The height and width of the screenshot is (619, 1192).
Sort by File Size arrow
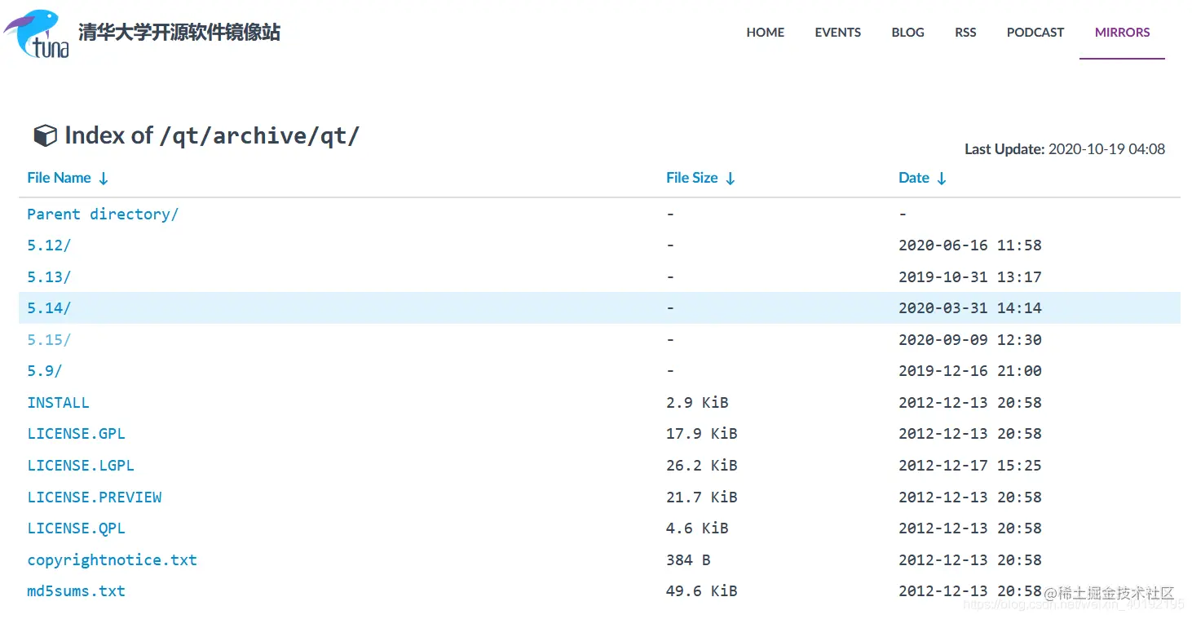[x=731, y=179]
